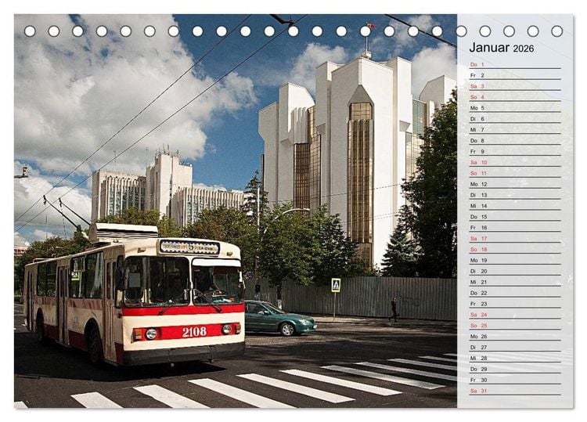Click the '2108' number on the trolleybus

click(x=194, y=332)
